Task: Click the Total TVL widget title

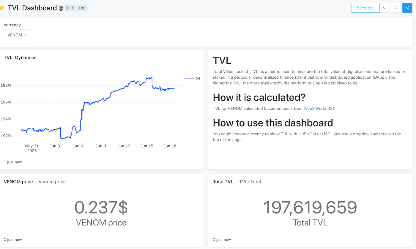Action: coord(237,182)
